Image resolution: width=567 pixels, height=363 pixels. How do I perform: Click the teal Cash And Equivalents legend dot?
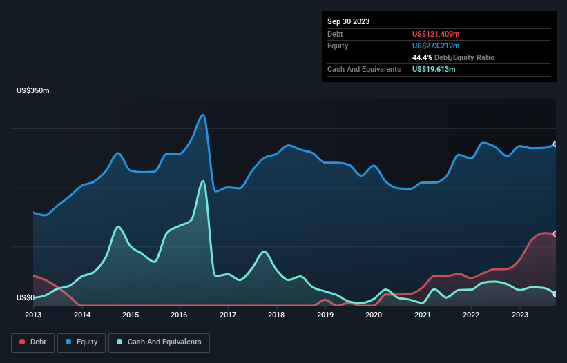[x=119, y=342]
